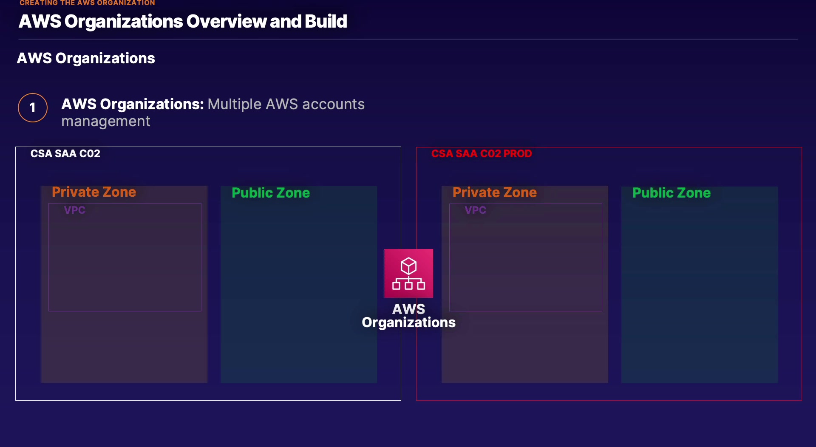Viewport: 816px width, 447px height.
Task: Click the Private Zone label in the CSA SAA C02 account
Action: pyautogui.click(x=94, y=192)
